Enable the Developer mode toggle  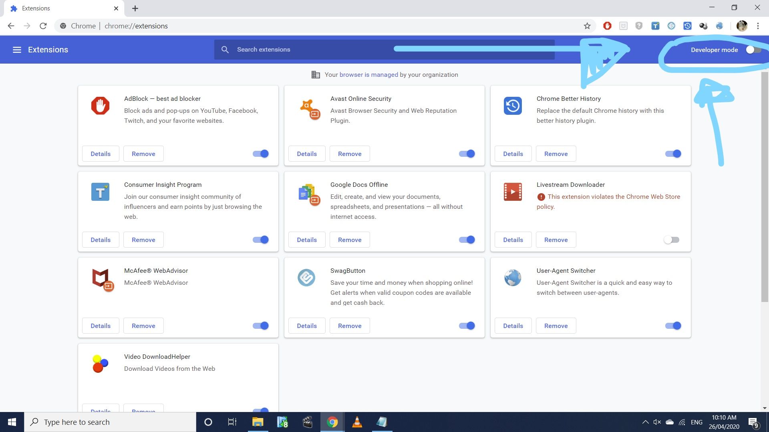click(x=753, y=50)
